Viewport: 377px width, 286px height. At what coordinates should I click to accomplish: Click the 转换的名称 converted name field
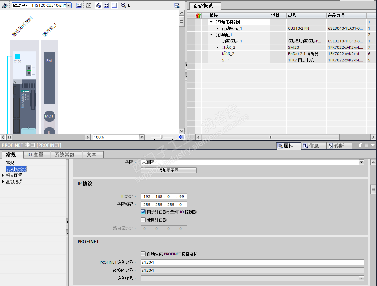coord(252,270)
